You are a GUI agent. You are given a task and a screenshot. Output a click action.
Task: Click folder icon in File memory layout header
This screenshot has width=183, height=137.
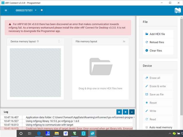[124, 41]
